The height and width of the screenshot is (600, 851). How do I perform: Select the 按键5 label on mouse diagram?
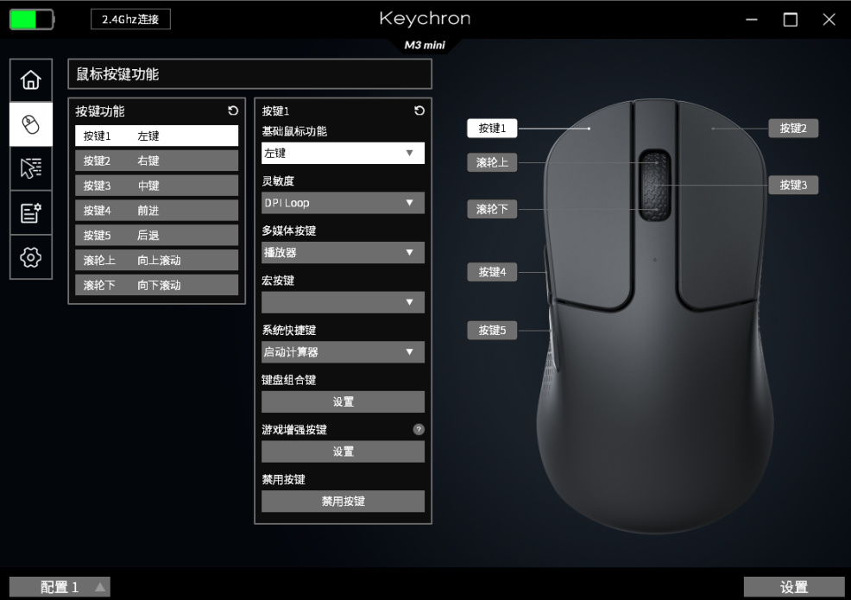pyautogui.click(x=492, y=330)
